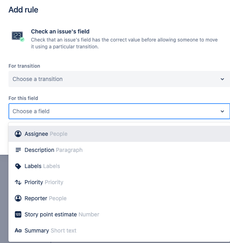The height and width of the screenshot is (243, 230).
Task: Collapse the Choose a field chevron
Action: (x=222, y=111)
